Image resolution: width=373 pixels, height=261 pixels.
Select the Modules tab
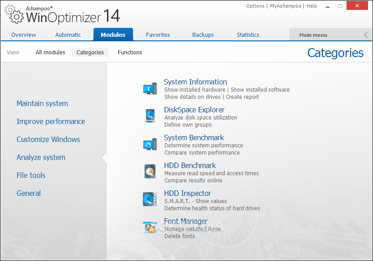coord(113,35)
